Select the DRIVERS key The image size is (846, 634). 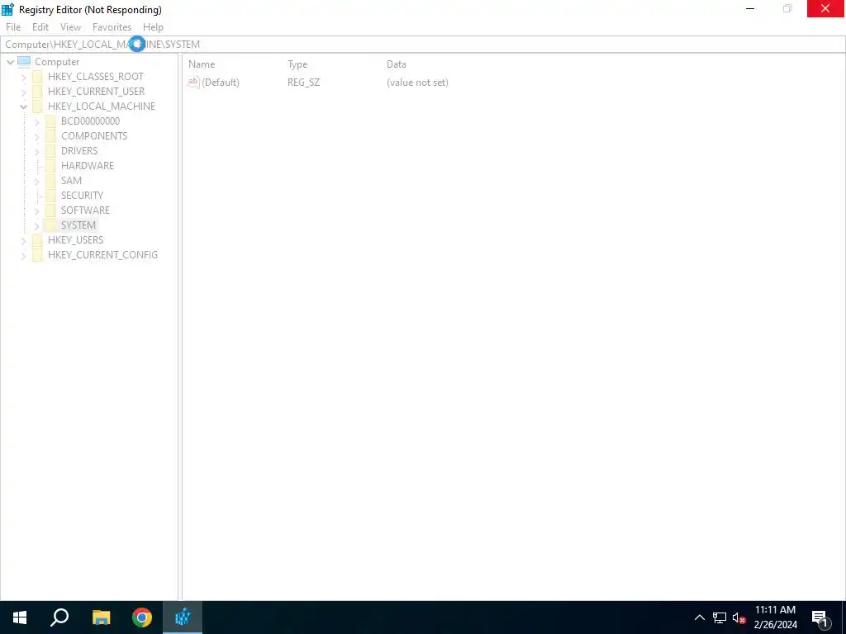click(79, 150)
